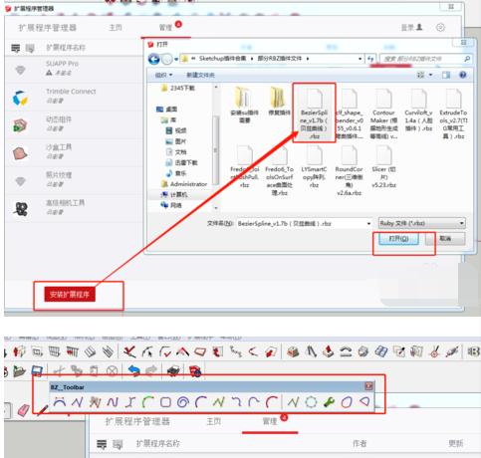Click the Trimble Connect extension icon

(20, 98)
